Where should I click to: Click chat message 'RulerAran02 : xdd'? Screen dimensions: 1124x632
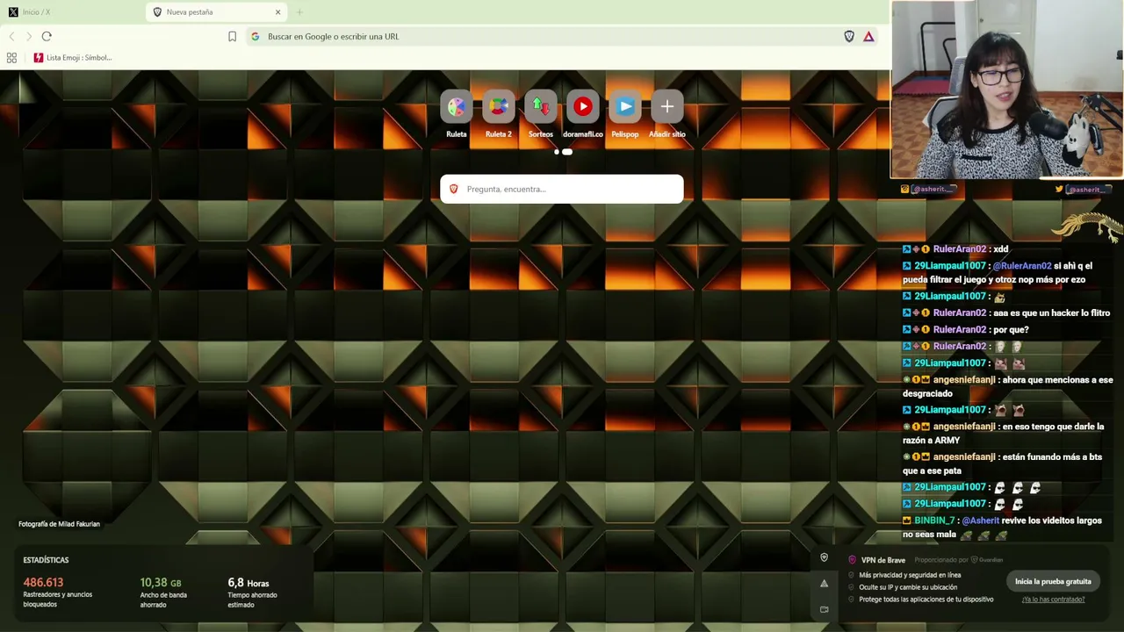(955, 249)
